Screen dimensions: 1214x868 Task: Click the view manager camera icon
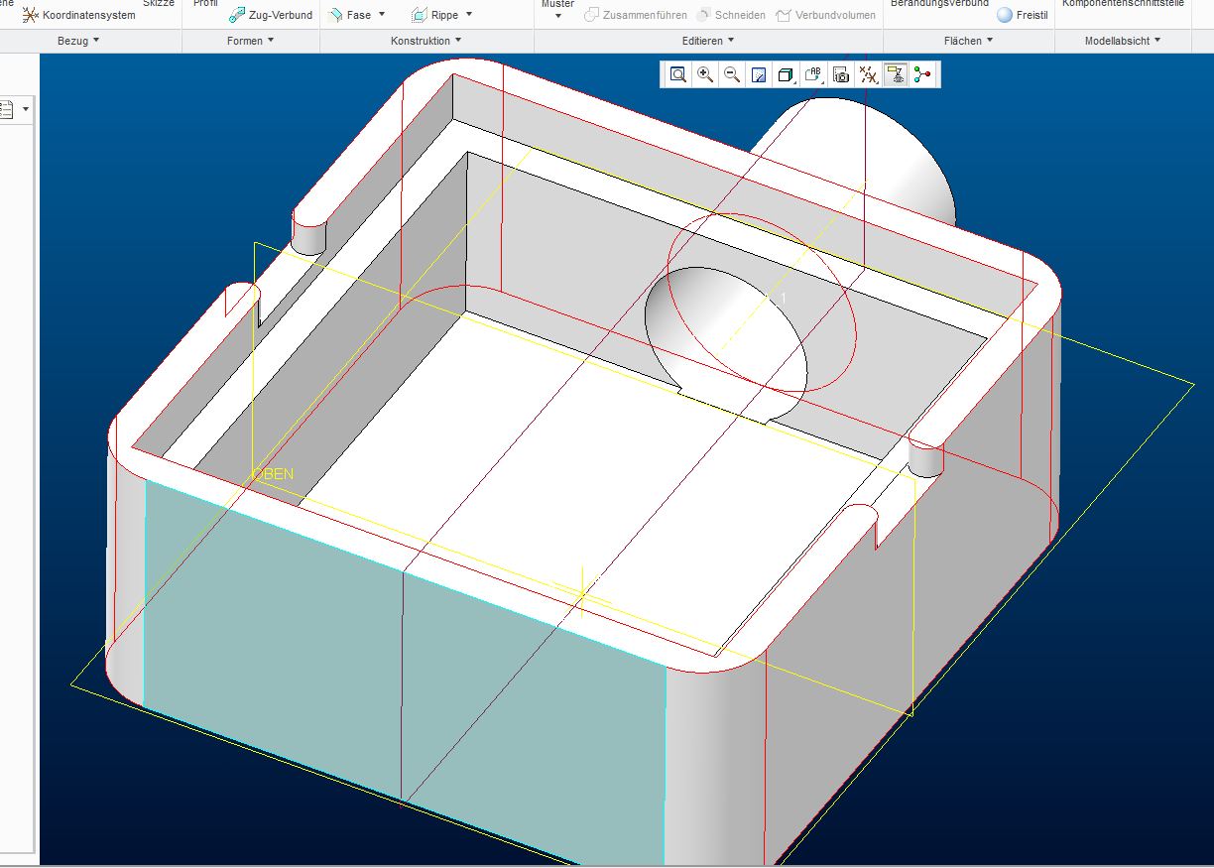point(841,75)
